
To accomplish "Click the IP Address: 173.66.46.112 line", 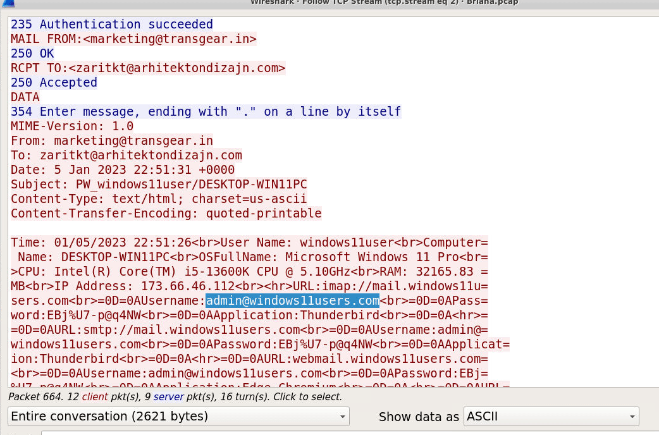I will (x=249, y=286).
